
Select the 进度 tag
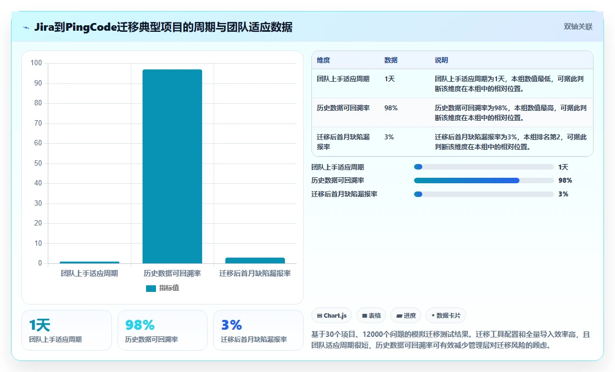[406, 315]
